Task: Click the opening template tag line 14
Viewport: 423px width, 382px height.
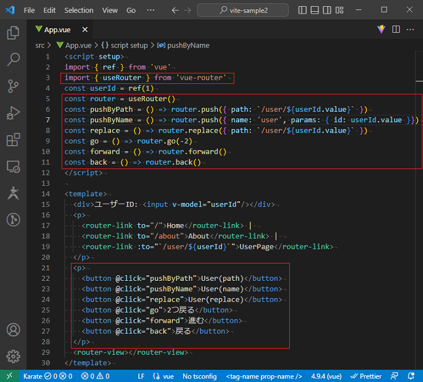Action: point(86,194)
